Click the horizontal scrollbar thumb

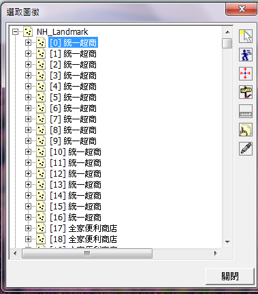(87, 253)
